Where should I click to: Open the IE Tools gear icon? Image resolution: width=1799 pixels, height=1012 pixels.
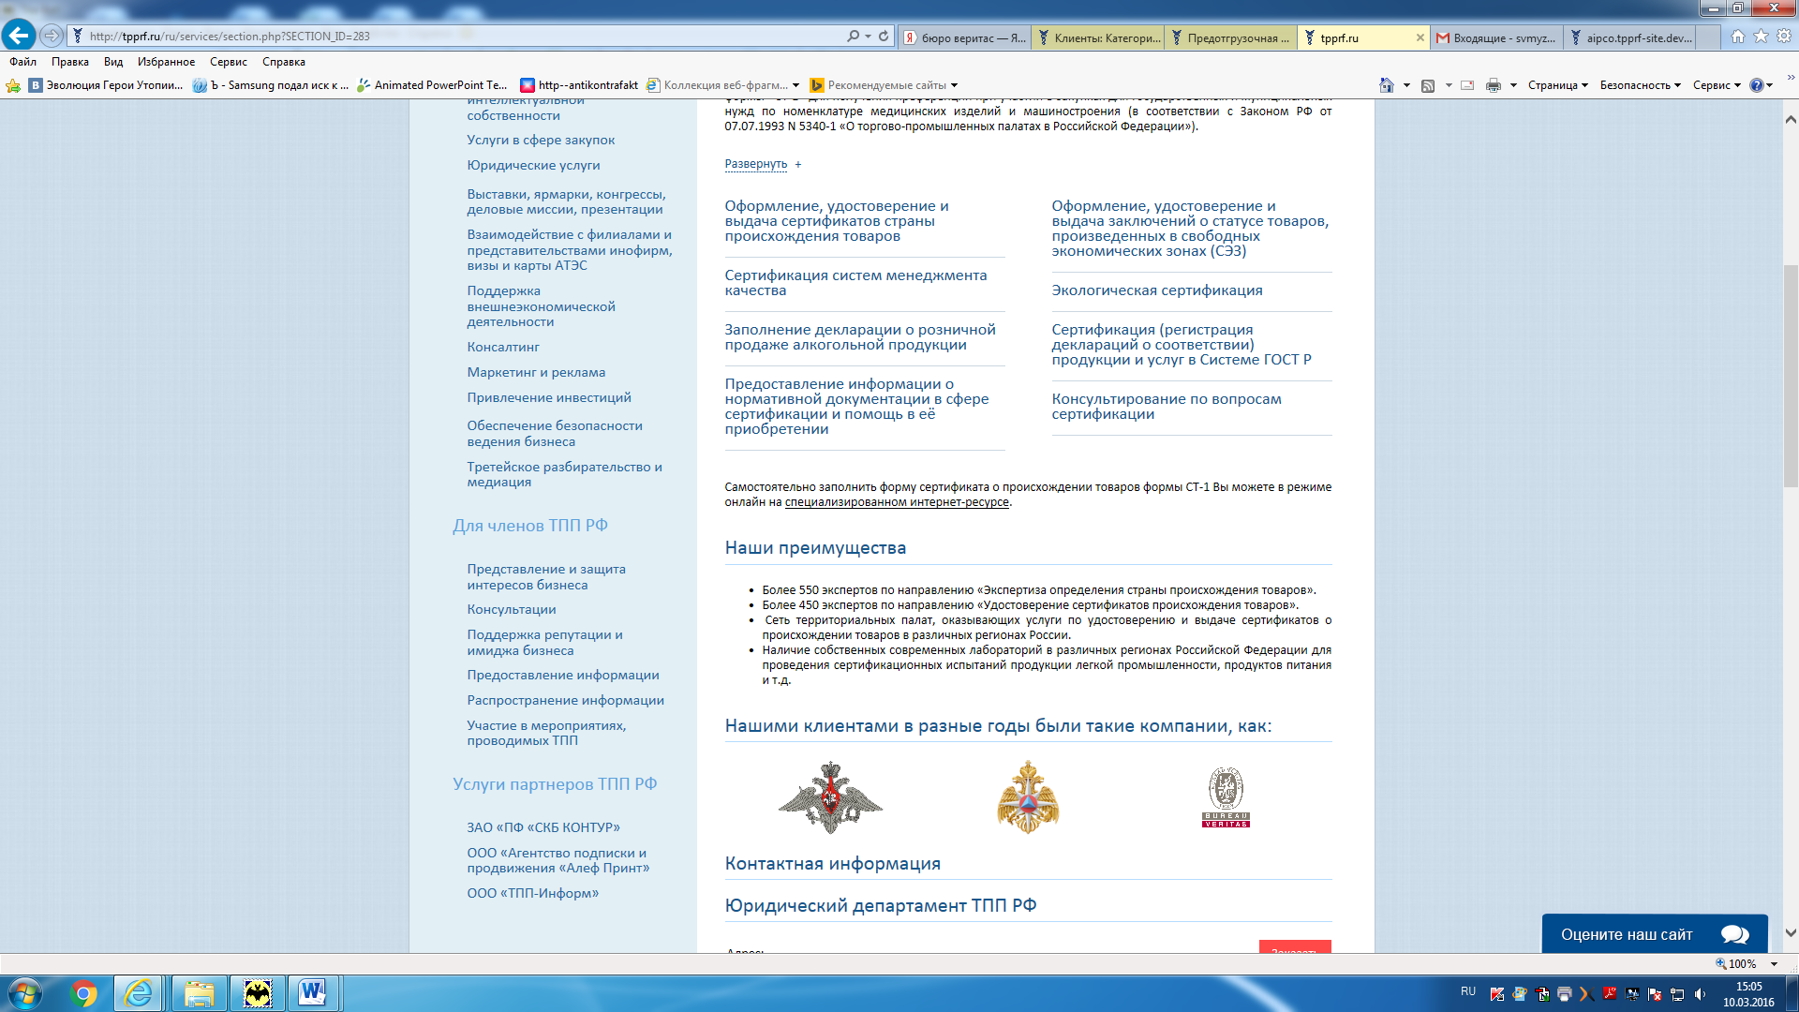click(1784, 36)
